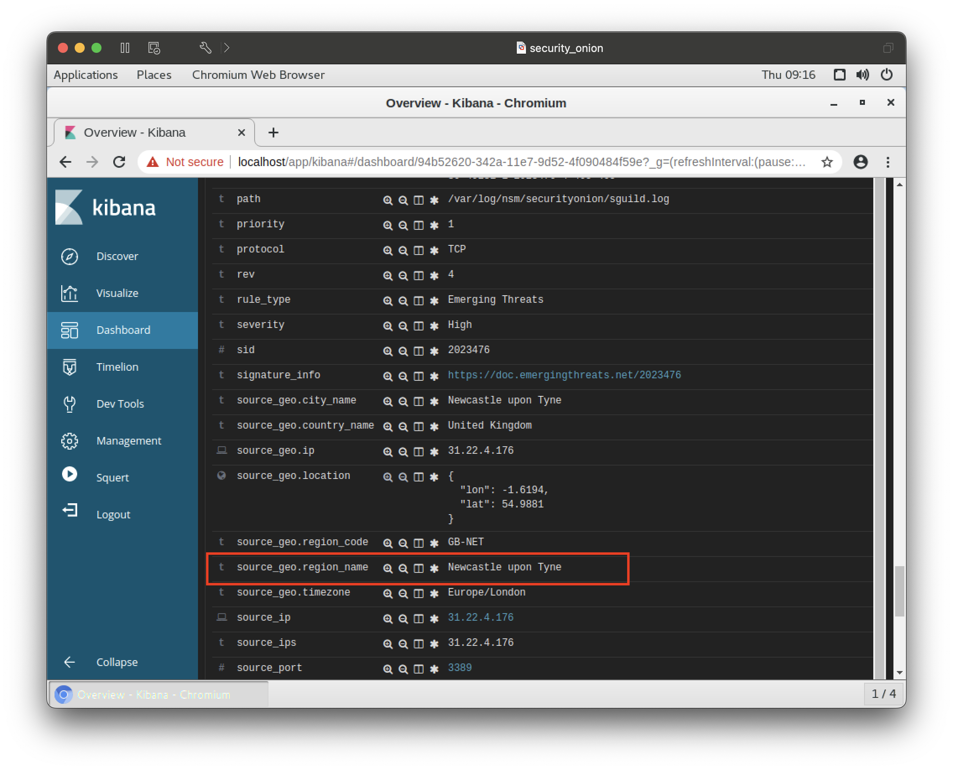The height and width of the screenshot is (770, 953).
Task: Click the Kibana logo
Action: coord(106,207)
